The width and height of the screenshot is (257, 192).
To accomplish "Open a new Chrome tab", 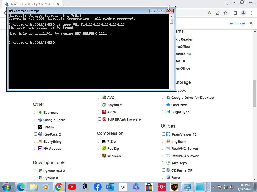I will (x=68, y=4).
